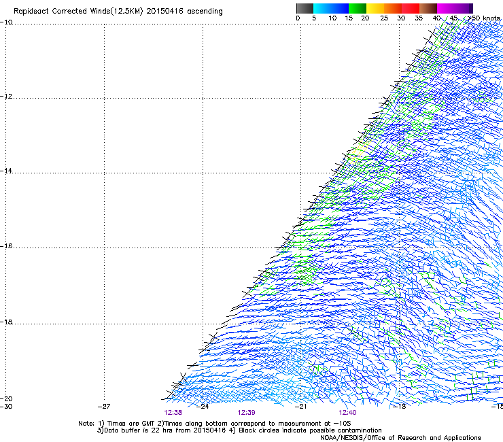Click the longitude label '-27'
Screen dimensions: 503x442
click(104, 407)
